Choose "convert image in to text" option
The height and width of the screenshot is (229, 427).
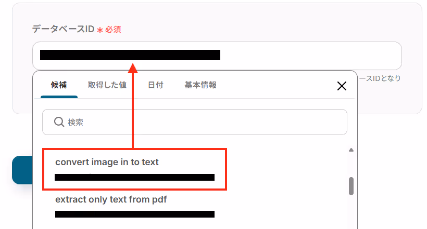click(134, 169)
